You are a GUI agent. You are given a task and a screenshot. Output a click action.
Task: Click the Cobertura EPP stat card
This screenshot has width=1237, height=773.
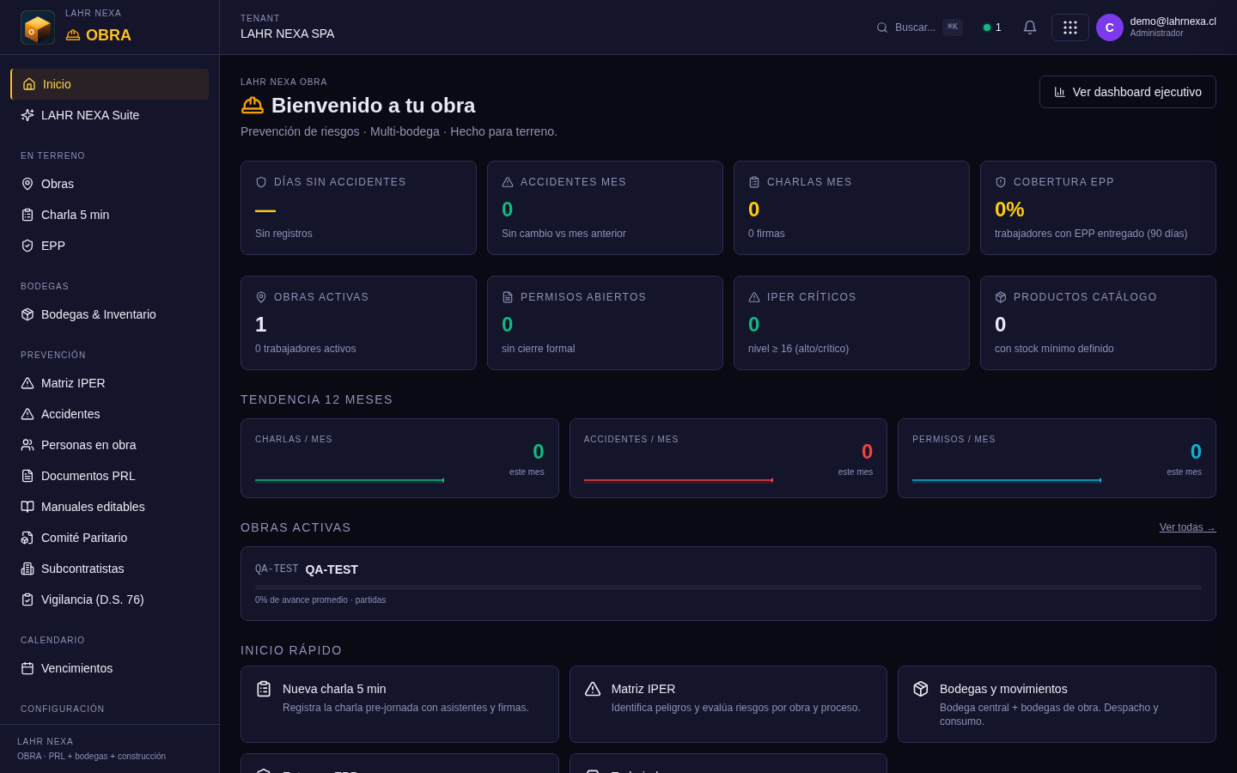[x=1098, y=208]
